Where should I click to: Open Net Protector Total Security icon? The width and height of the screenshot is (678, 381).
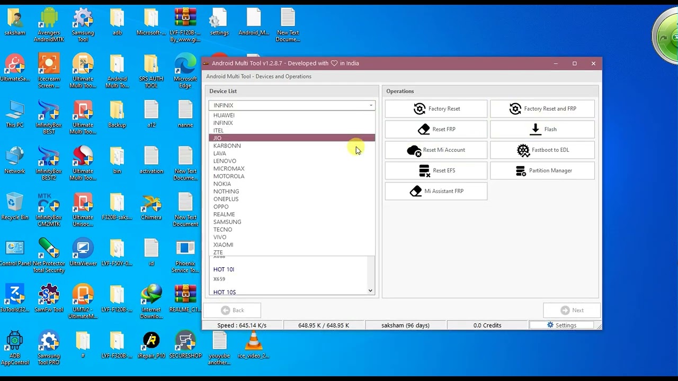point(49,256)
